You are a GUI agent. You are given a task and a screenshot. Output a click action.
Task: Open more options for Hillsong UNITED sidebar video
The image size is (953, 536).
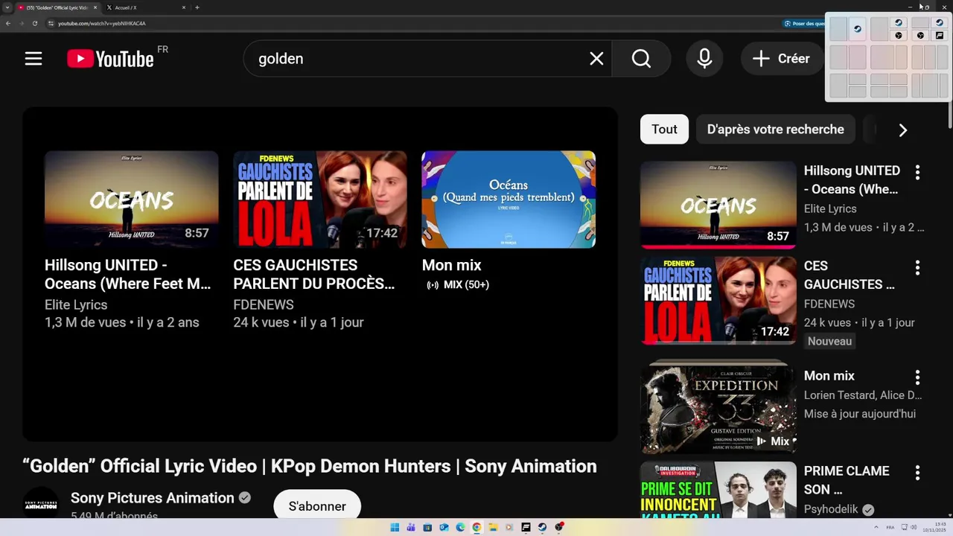tap(917, 172)
